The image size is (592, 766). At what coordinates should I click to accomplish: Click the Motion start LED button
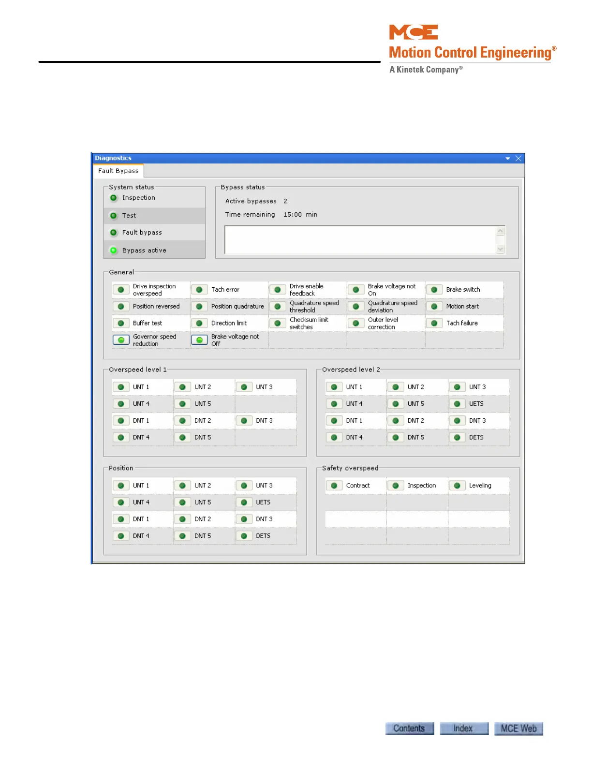(x=434, y=307)
